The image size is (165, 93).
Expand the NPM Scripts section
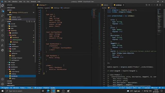click(11, 86)
